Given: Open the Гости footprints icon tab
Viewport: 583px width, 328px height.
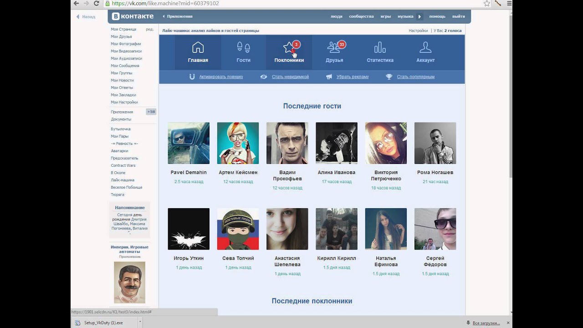Looking at the screenshot, I should tap(243, 52).
